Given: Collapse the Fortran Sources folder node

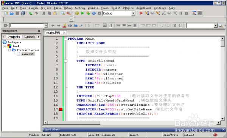Looking at the screenshot, I should coord(9,50).
